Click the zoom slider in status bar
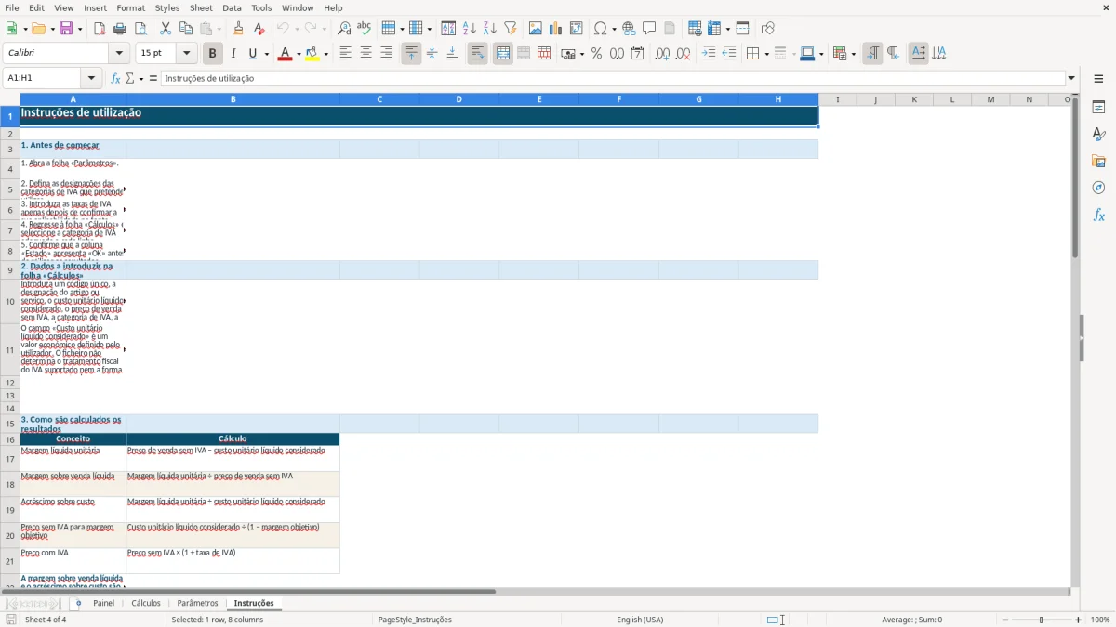This screenshot has height=627, width=1116. coord(1041,620)
